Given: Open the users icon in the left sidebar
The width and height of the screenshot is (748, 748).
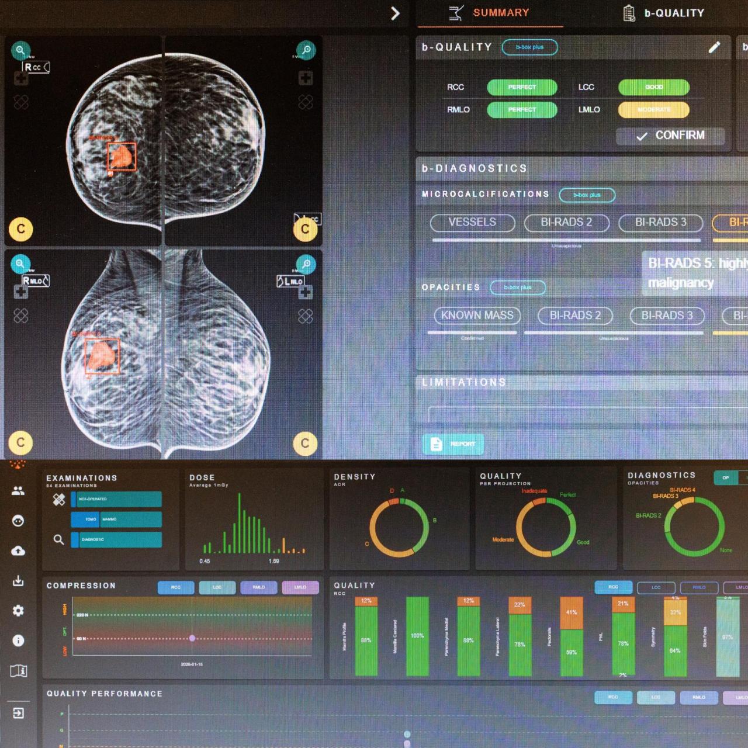Looking at the screenshot, I should pyautogui.click(x=18, y=491).
